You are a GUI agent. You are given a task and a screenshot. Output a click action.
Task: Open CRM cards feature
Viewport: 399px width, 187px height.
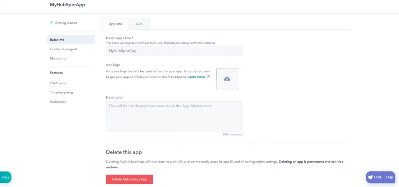(58, 83)
